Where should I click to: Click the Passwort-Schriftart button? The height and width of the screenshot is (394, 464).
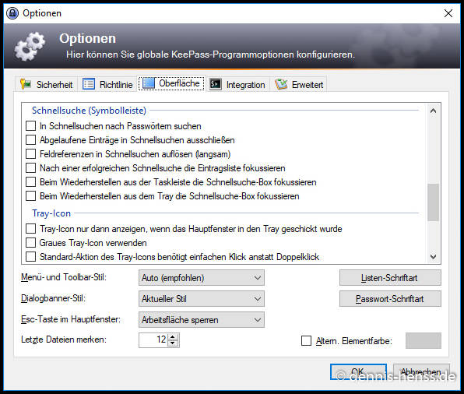point(390,299)
